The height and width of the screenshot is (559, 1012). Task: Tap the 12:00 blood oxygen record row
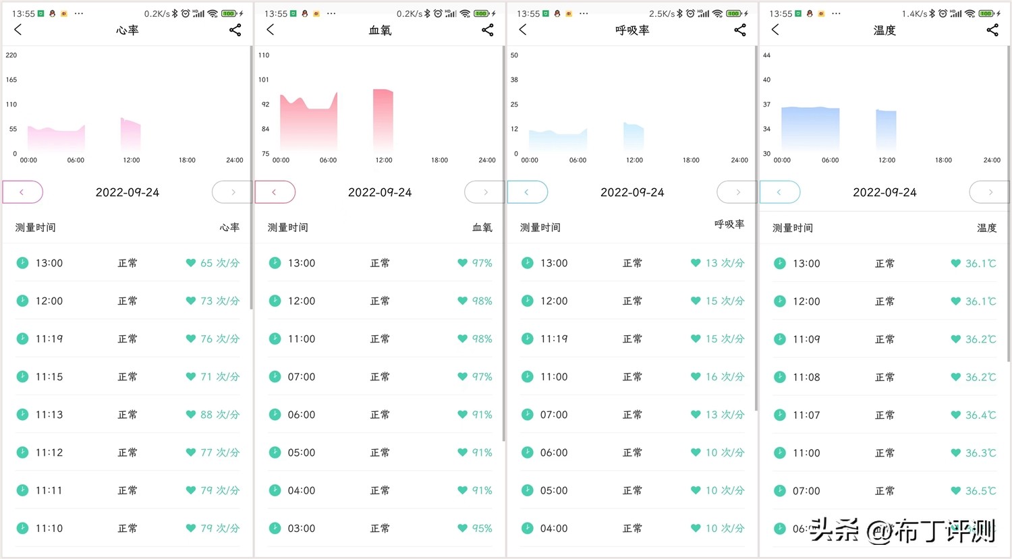tap(379, 301)
